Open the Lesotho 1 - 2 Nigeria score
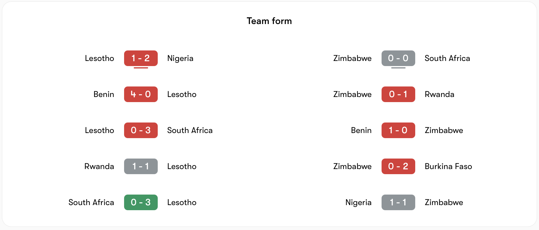Screen dimensions: 539x230 141,58
